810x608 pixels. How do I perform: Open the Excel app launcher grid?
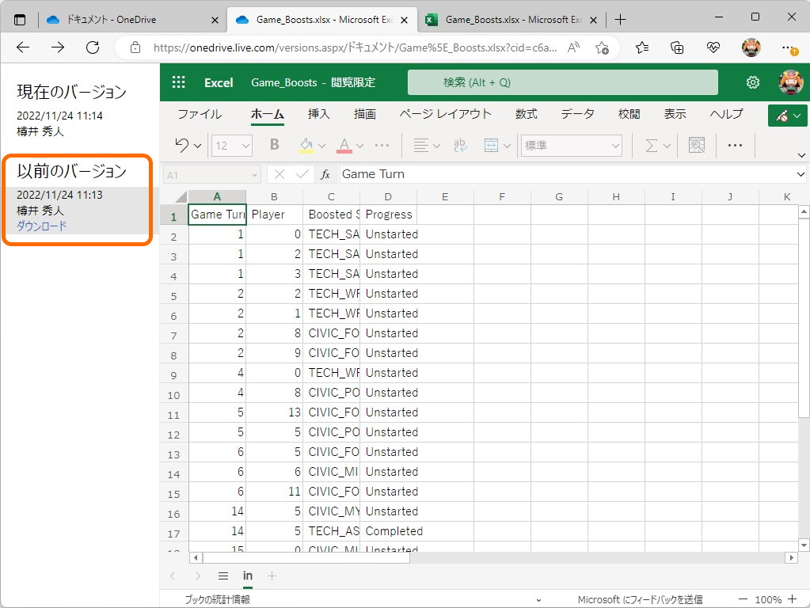point(178,82)
